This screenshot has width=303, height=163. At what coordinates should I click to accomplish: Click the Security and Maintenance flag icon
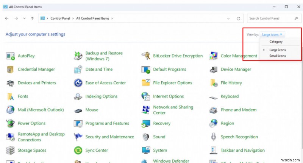click(x=78, y=137)
